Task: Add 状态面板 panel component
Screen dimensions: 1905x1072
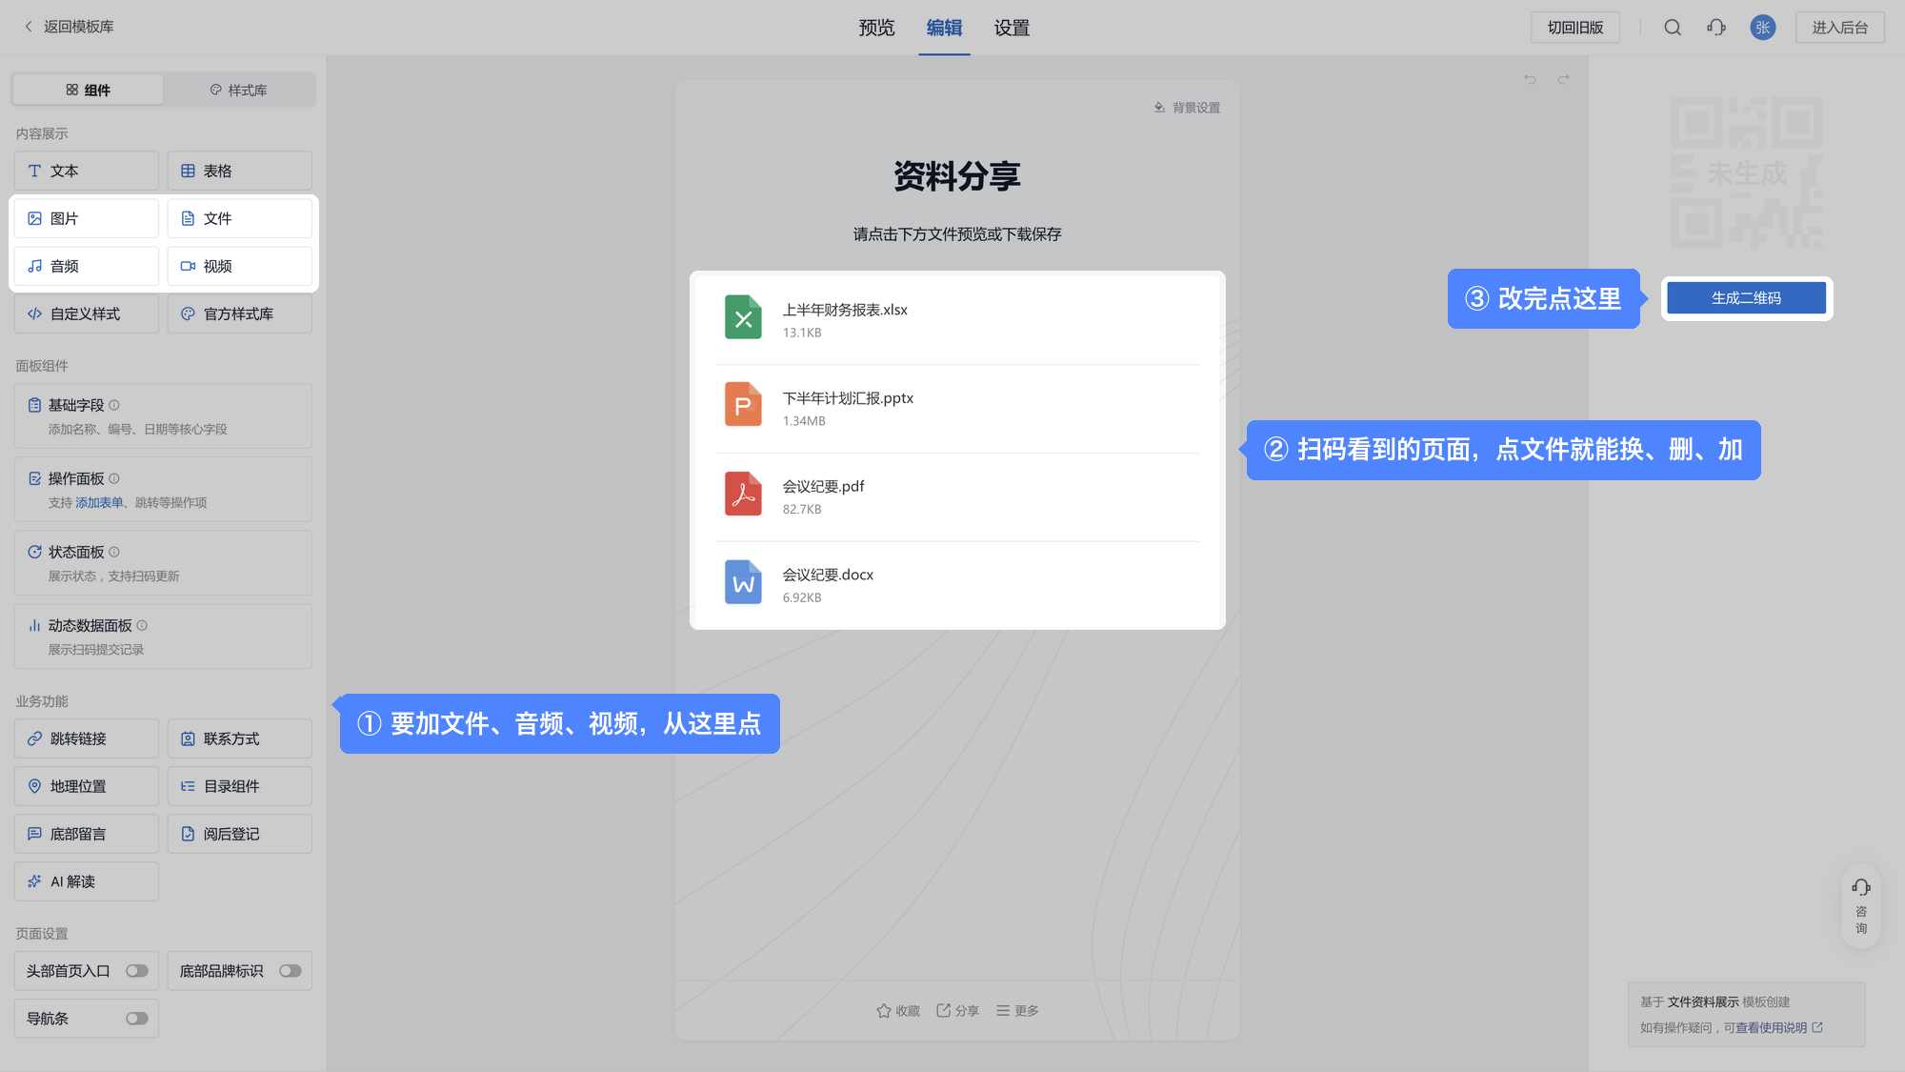Action: tap(163, 563)
